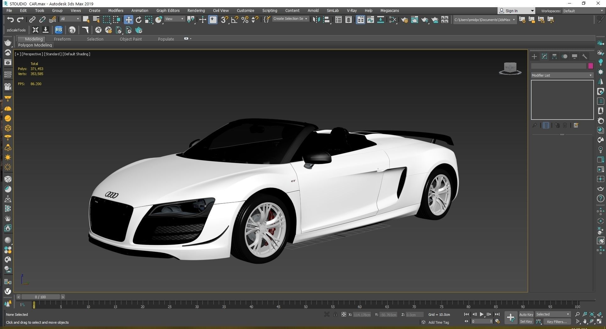Open the Curve Editor icon
Image resolution: width=606 pixels, height=329 pixels.
(x=371, y=19)
